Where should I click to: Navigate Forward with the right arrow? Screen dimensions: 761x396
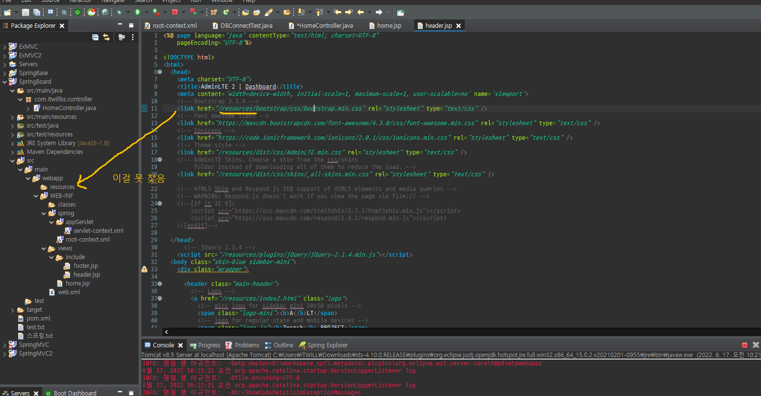coord(379,12)
